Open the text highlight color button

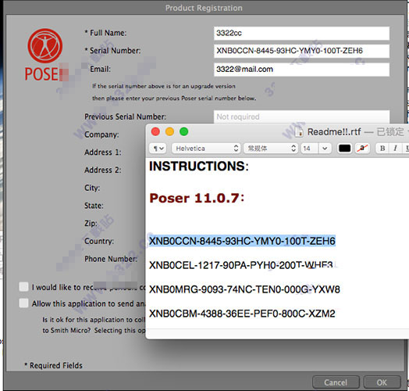tap(362, 149)
